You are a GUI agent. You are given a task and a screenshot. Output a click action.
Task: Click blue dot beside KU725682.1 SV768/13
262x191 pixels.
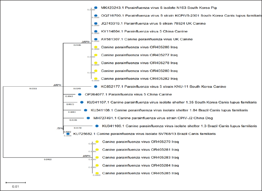(68, 134)
